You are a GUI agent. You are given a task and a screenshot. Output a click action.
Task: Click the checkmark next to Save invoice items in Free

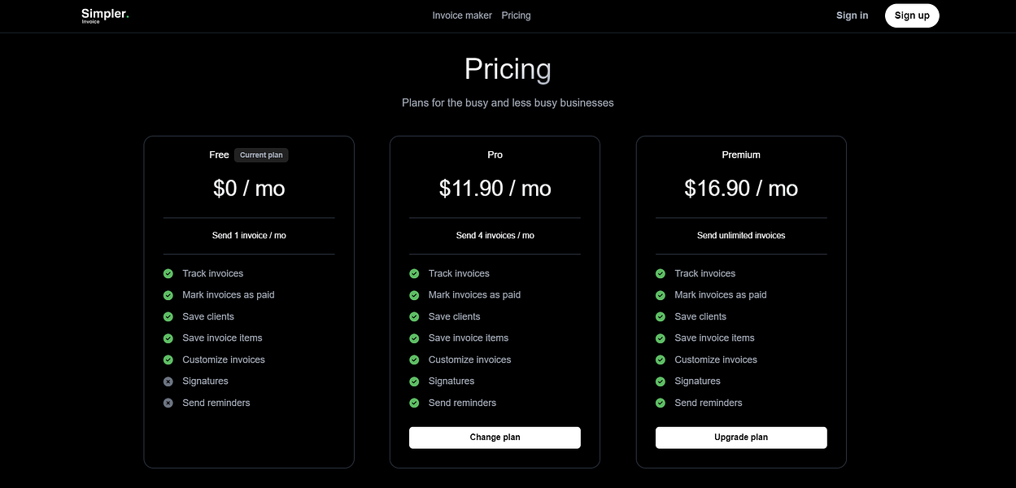pyautogui.click(x=168, y=338)
